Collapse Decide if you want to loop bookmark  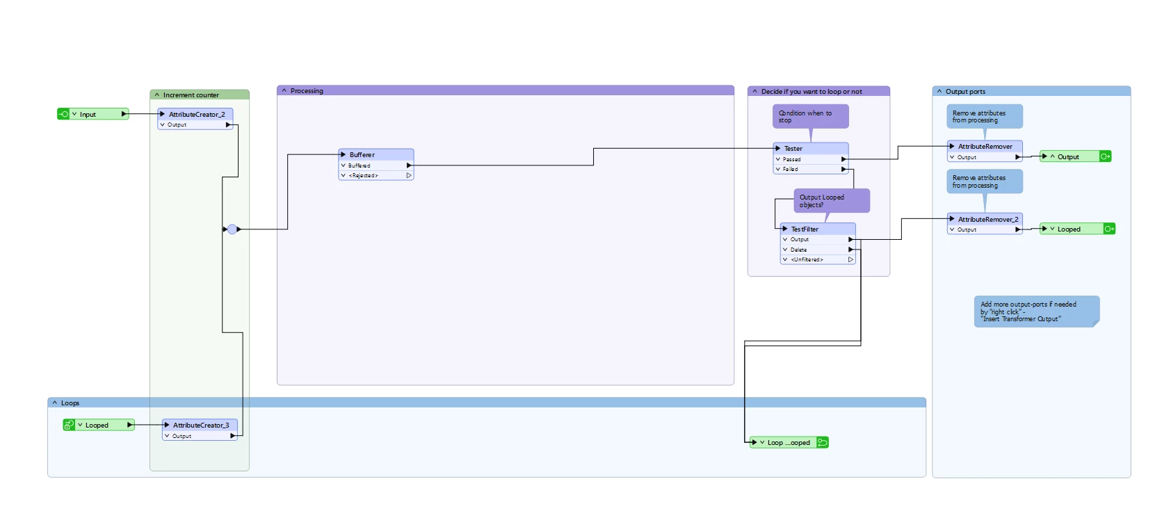[755, 91]
